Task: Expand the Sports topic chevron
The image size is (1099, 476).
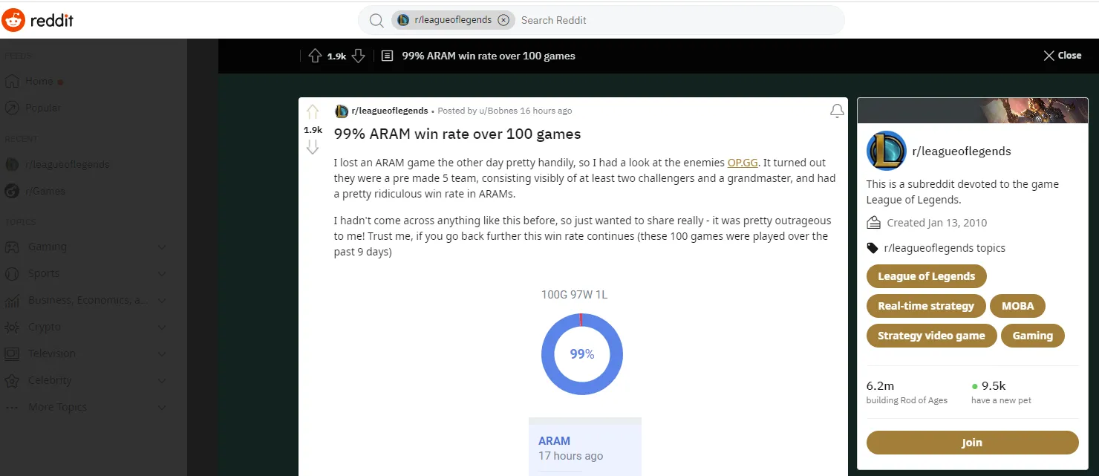Action: [162, 273]
